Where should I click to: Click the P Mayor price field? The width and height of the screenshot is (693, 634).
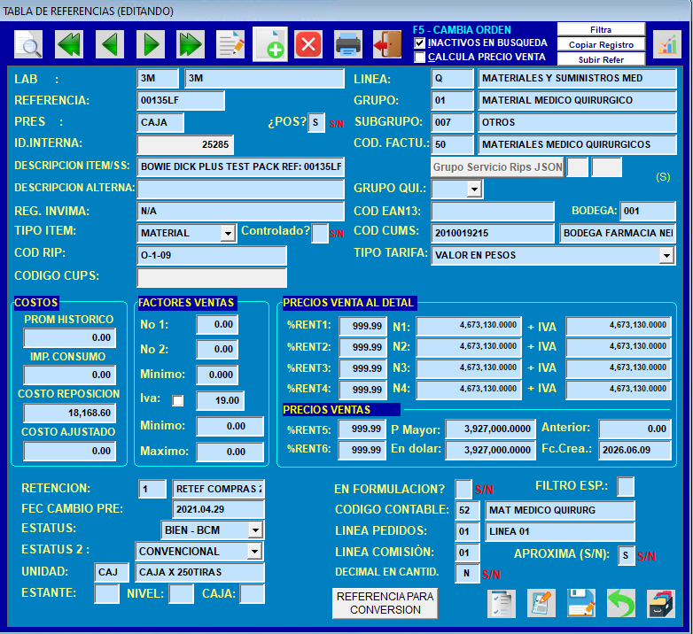pos(491,429)
